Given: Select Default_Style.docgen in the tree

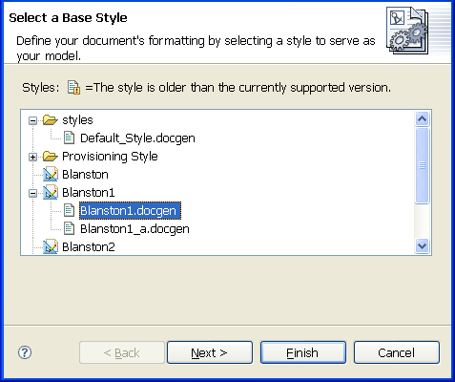Looking at the screenshot, I should click(x=137, y=138).
